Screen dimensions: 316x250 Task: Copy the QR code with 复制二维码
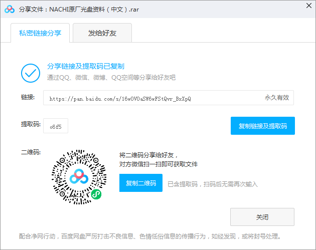141,183
